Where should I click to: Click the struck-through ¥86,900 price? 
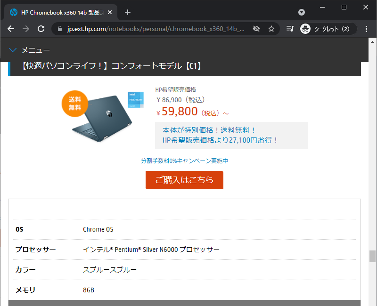coord(182,100)
